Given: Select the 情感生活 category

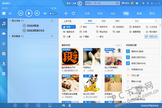Looking at the screenshot, I should click(x=69, y=32).
